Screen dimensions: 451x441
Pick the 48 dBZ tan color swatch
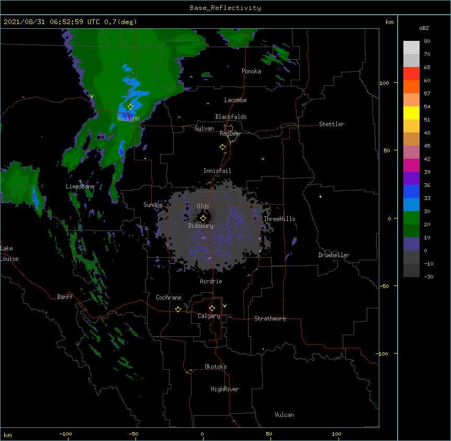pyautogui.click(x=411, y=139)
